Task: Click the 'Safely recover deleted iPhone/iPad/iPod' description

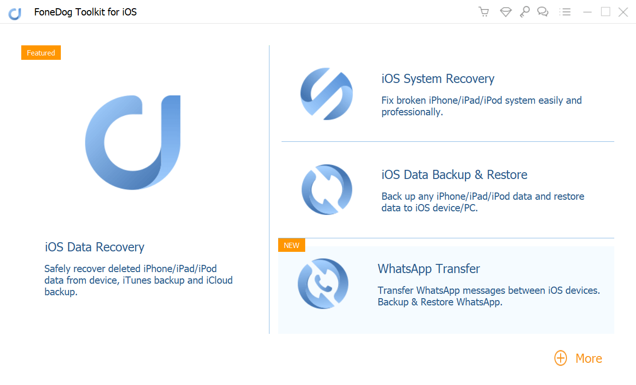Action: click(x=139, y=280)
